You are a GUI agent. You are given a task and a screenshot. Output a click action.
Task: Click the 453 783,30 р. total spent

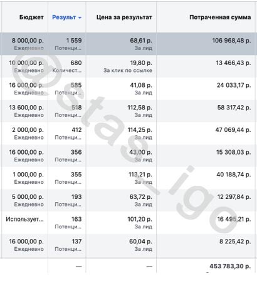(230, 266)
